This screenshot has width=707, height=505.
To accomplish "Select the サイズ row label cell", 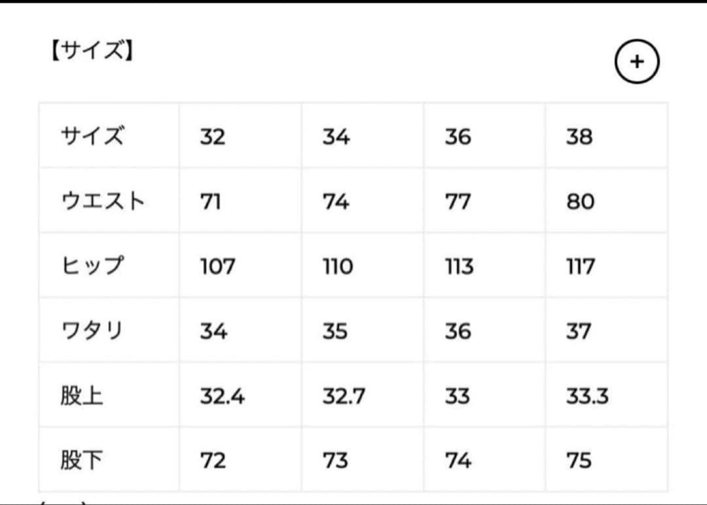I will [x=92, y=137].
